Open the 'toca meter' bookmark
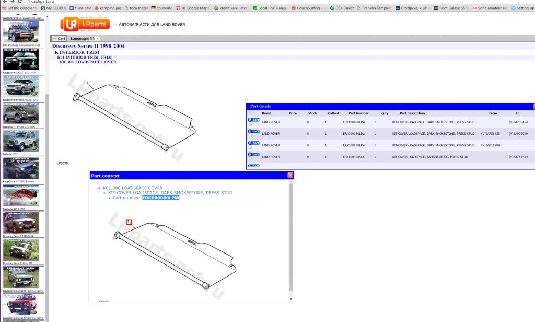This screenshot has height=322, width=535. coord(136,8)
